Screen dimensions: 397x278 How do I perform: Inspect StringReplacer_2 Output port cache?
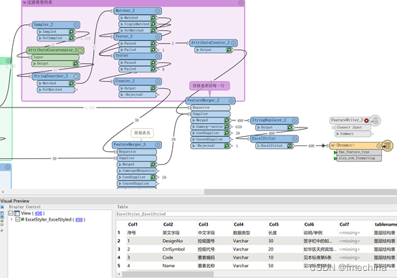[x=290, y=128]
